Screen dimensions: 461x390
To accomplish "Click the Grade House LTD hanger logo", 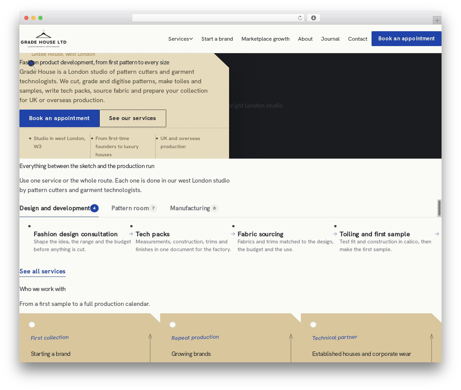I will click(44, 39).
